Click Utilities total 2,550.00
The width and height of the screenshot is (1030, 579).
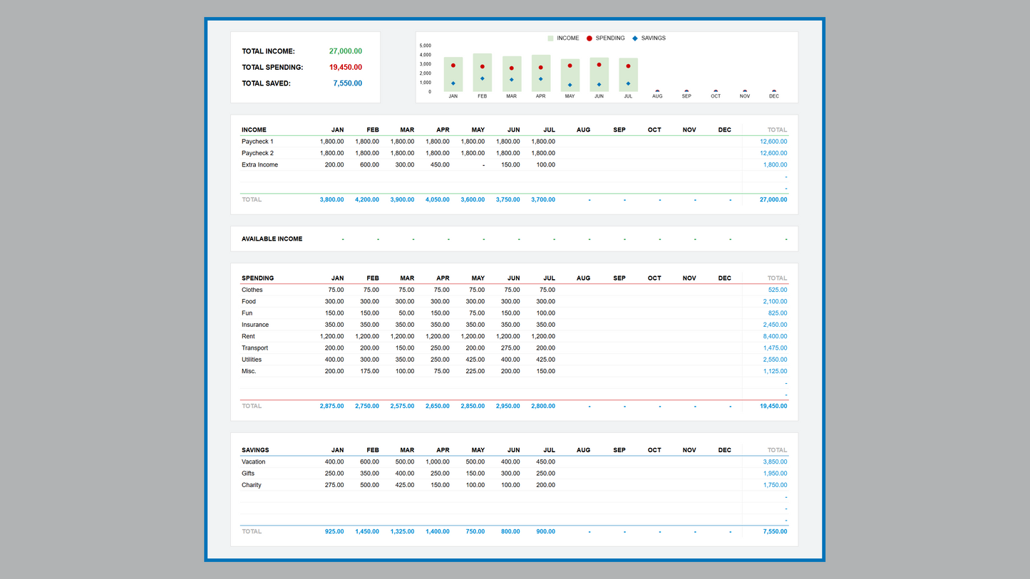[x=776, y=360]
